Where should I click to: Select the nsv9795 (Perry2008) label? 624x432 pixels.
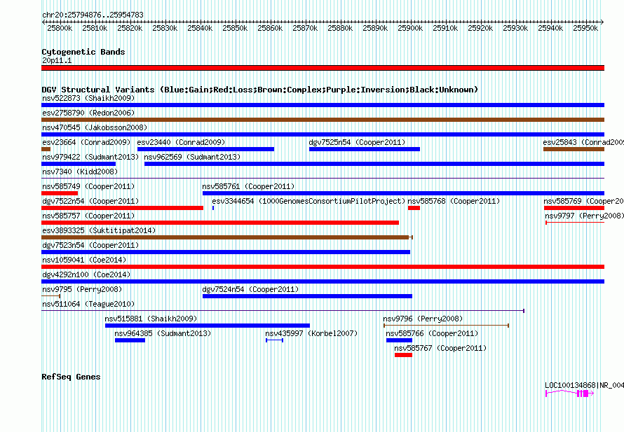[82, 289]
